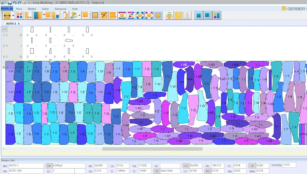Toggle the overlapping blue squares view button

(208, 15)
